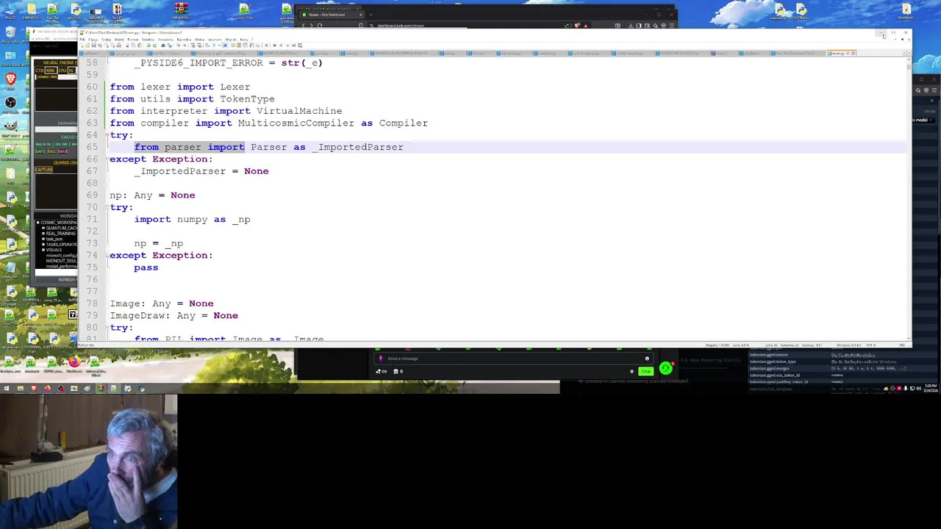Image resolution: width=941 pixels, height=529 pixels.
Task: Click the Copy toolbar icon
Action: tap(133, 46)
